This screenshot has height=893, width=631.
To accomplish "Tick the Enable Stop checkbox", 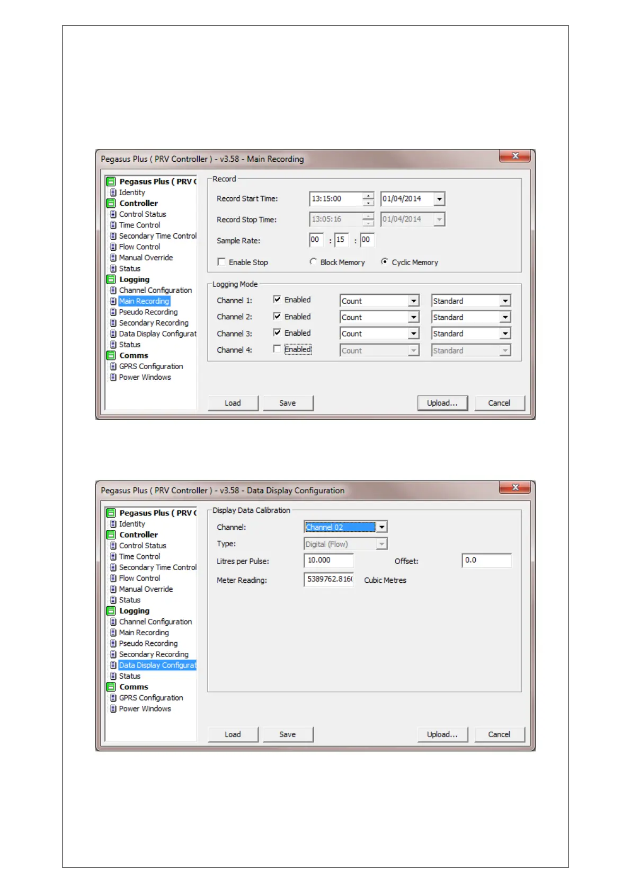I will (x=221, y=262).
